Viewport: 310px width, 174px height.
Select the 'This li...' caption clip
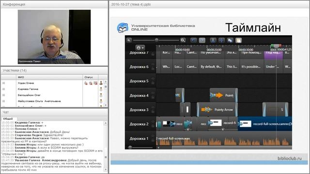pyautogui.click(x=232, y=67)
